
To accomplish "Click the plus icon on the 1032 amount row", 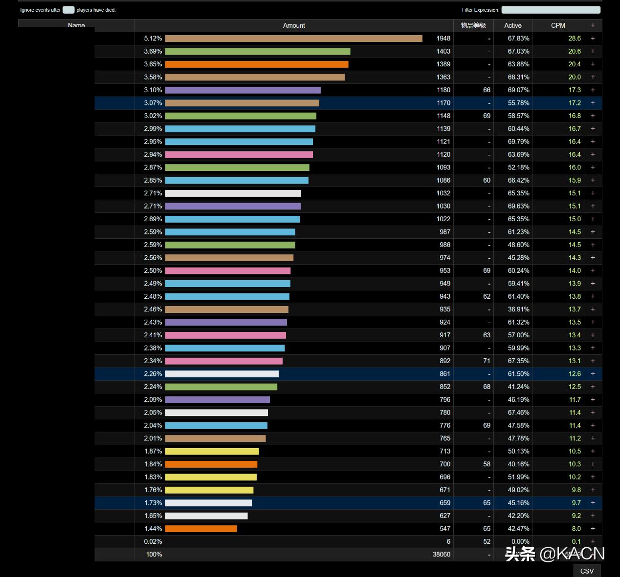I will click(x=593, y=193).
